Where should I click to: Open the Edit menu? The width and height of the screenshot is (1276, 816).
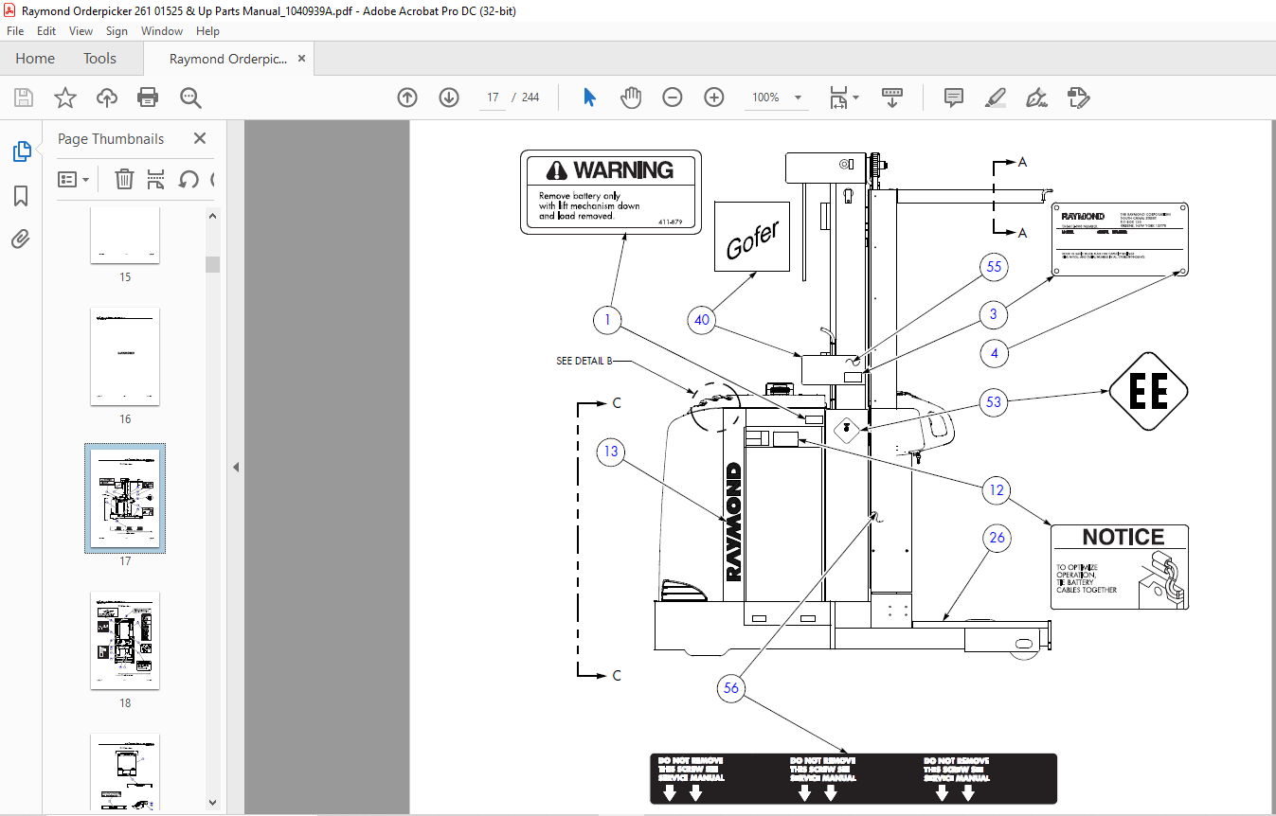coord(46,31)
